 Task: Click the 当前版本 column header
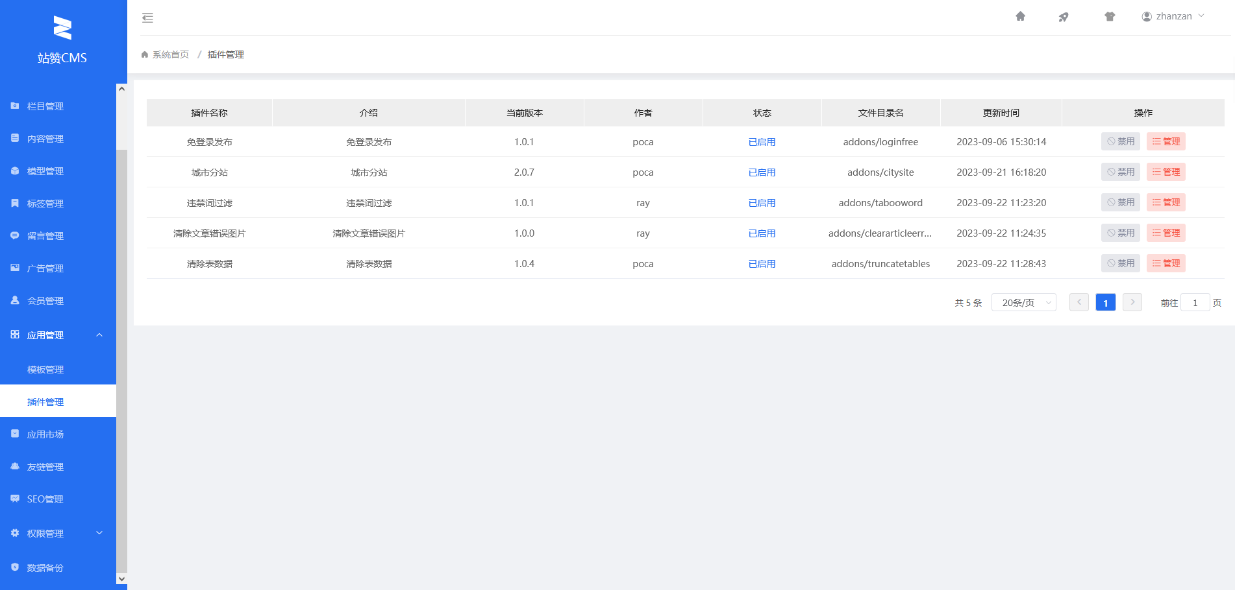525,113
